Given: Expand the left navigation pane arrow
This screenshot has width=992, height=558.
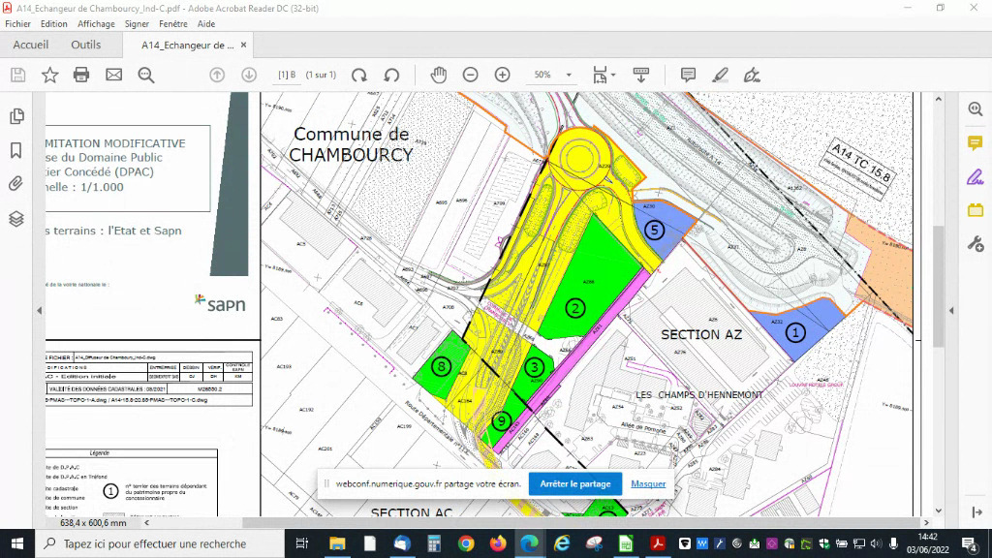Looking at the screenshot, I should tap(40, 310).
